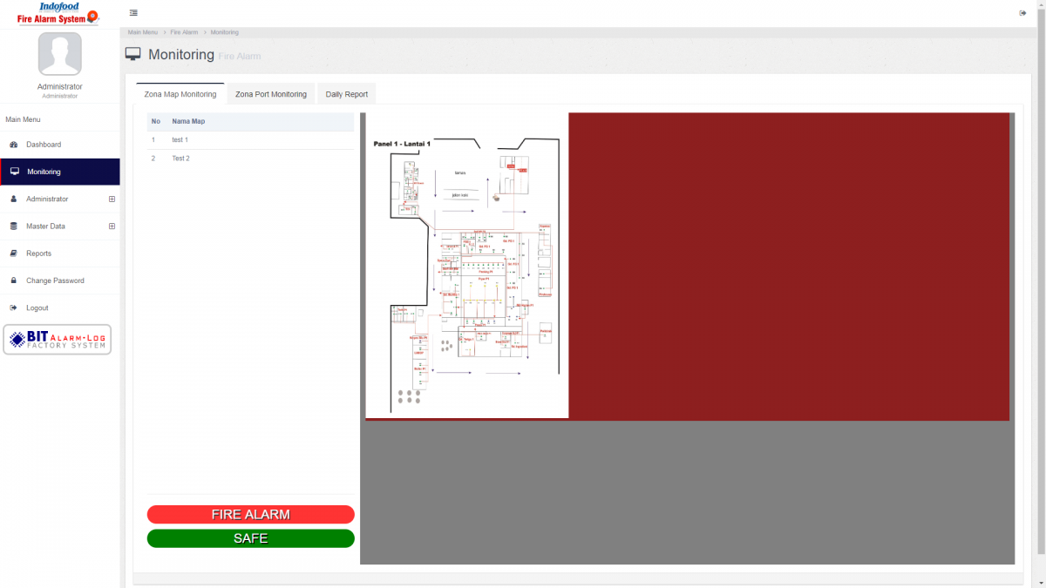Click the Logout exit icon in sidebar
The width and height of the screenshot is (1046, 588).
coord(14,308)
